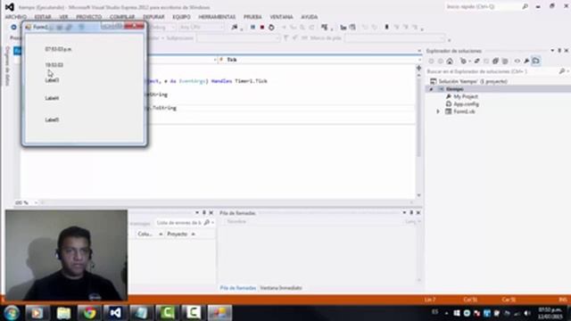Click the Stop Debugging red square icon

pos(261,28)
